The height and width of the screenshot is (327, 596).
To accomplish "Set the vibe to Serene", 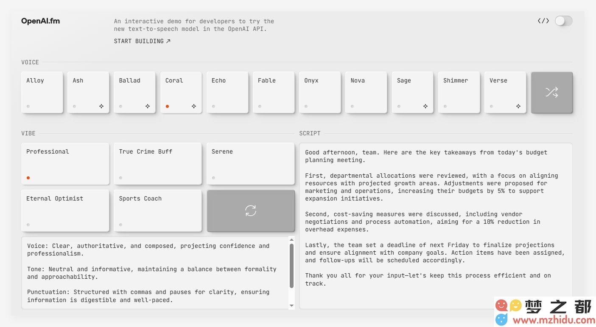I will 251,164.
